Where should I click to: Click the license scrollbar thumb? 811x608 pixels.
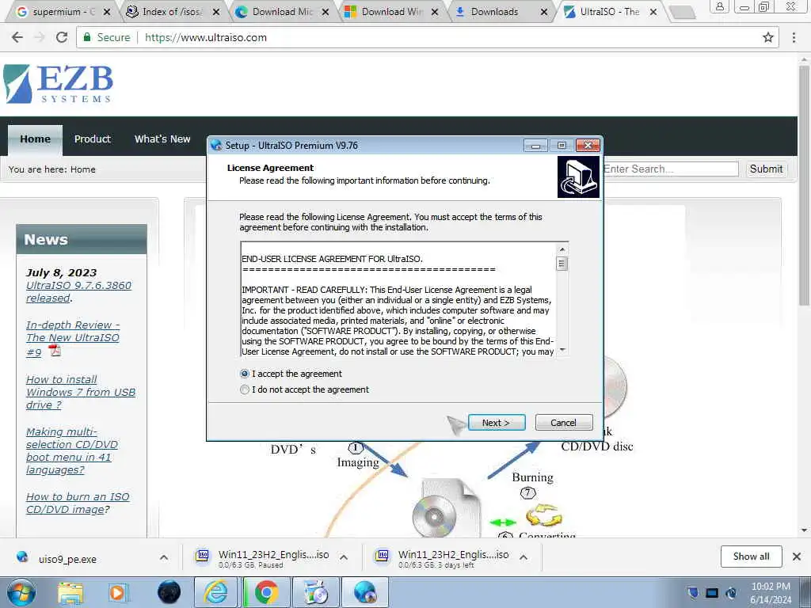point(562,263)
